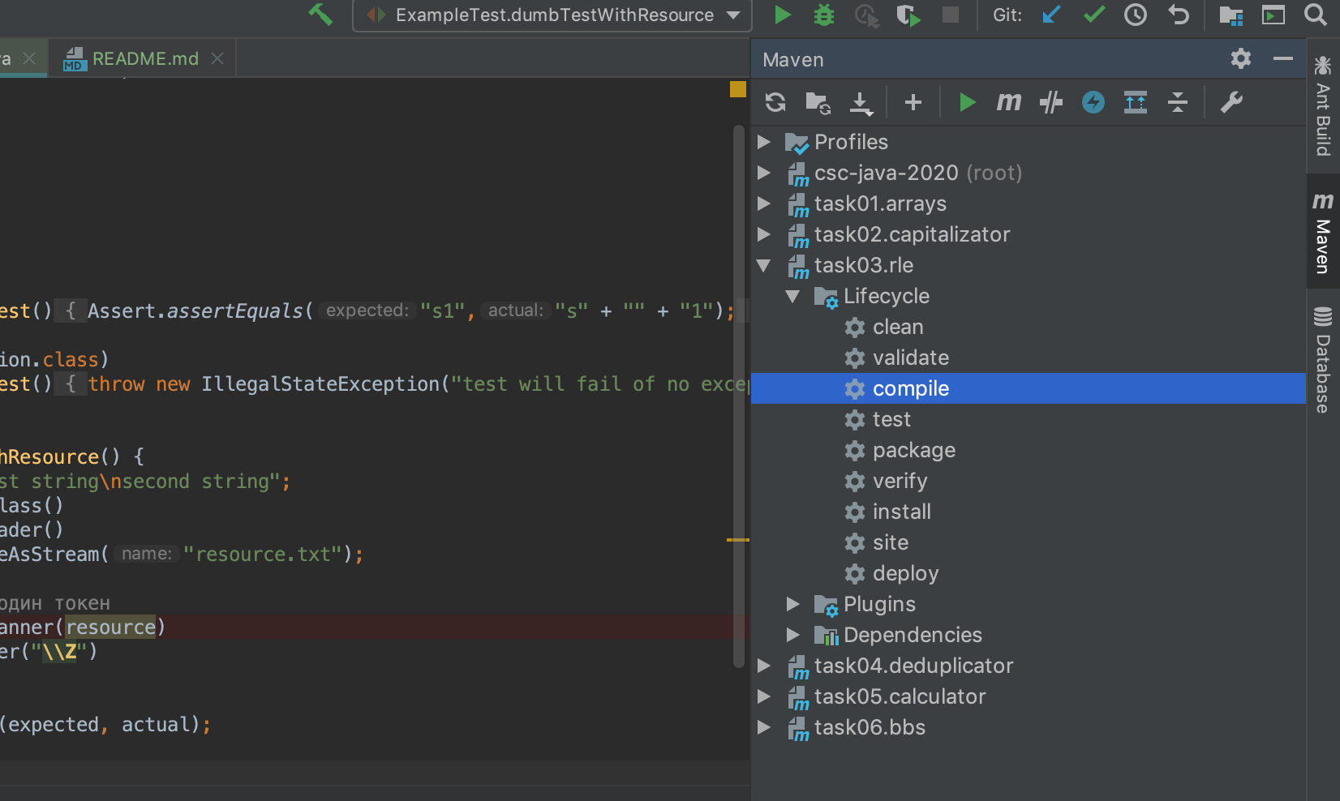Update project via the blue Git arrow
Viewport: 1340px width, 801px height.
pyautogui.click(x=1051, y=15)
